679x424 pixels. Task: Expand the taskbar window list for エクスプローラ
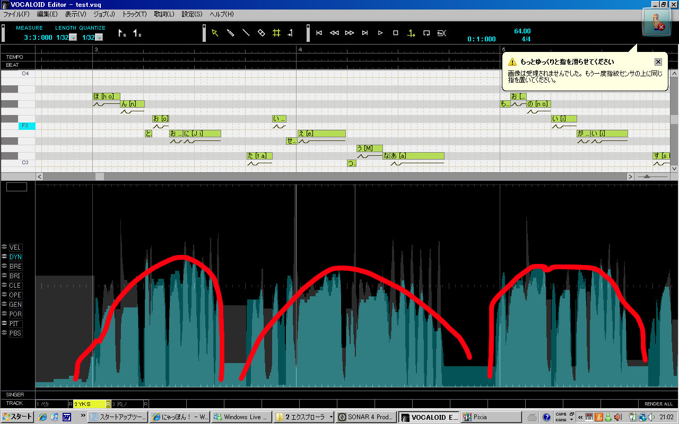point(331,417)
